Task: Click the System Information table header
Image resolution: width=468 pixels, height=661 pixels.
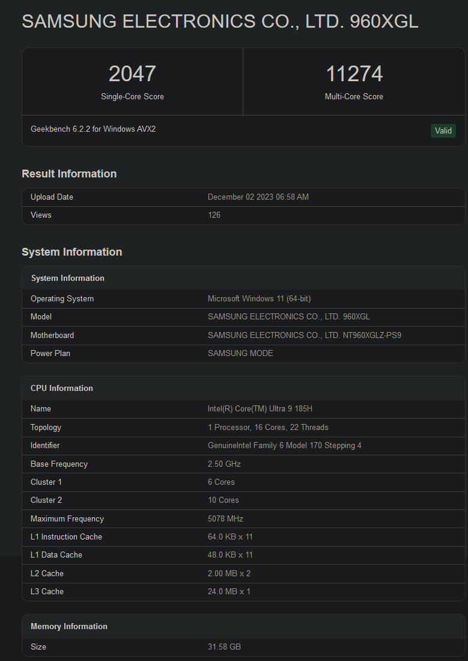Action: click(x=68, y=278)
